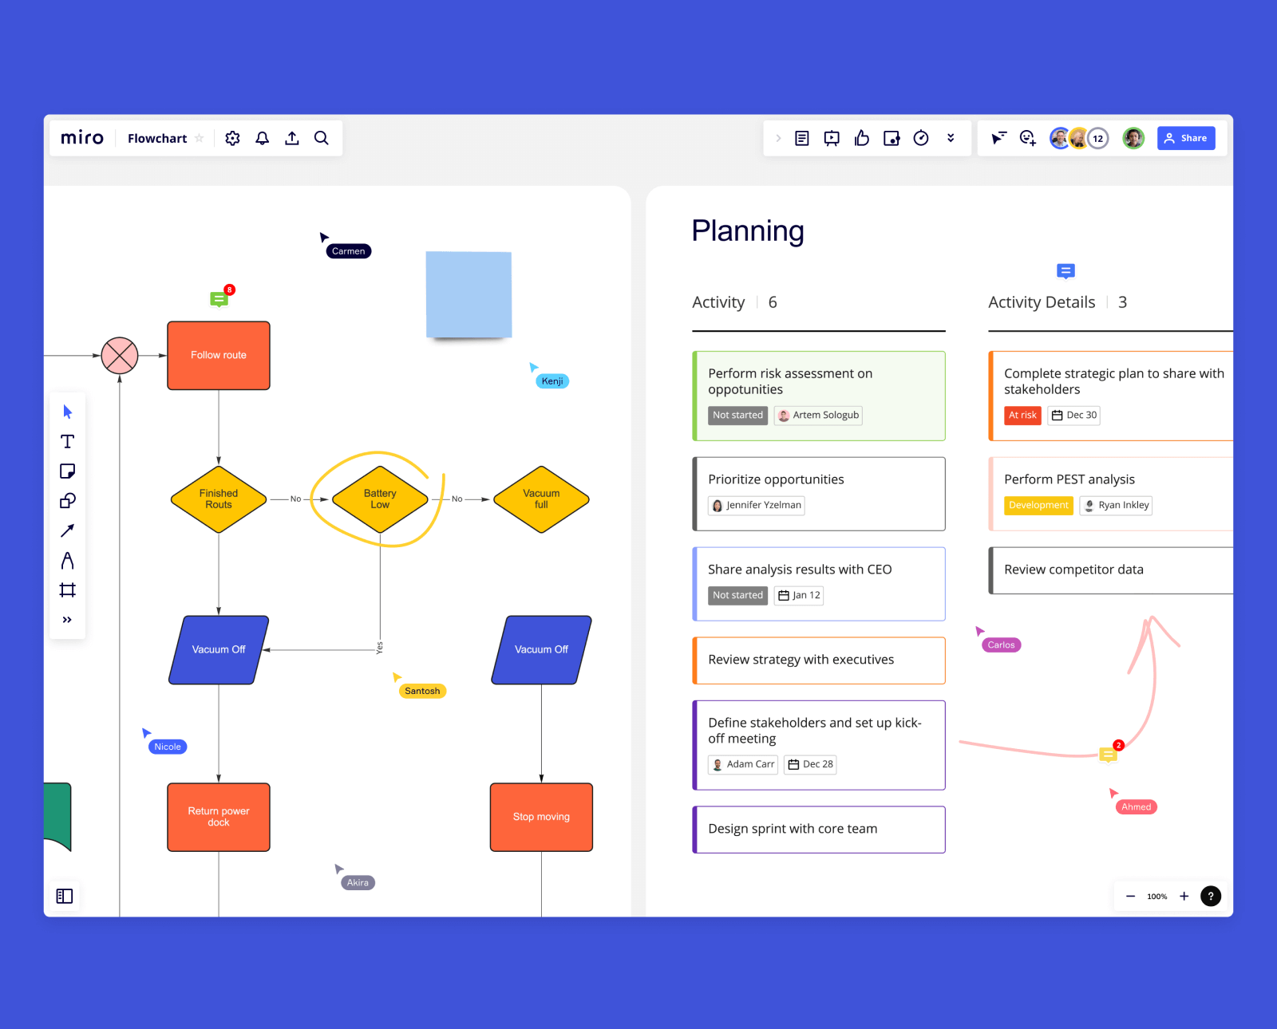Click the Activity Details column header
The image size is (1277, 1029).
pos(1042,302)
